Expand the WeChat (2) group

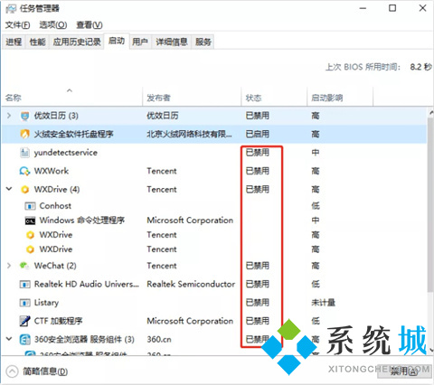9,266
